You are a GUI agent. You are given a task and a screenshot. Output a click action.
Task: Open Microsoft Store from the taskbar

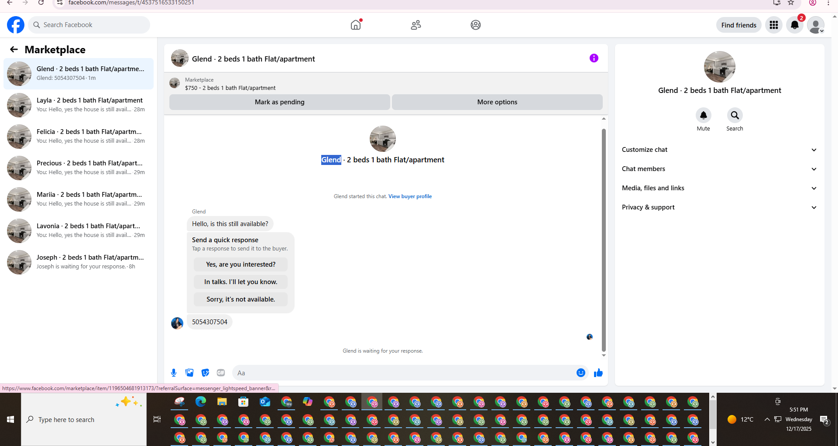click(244, 401)
